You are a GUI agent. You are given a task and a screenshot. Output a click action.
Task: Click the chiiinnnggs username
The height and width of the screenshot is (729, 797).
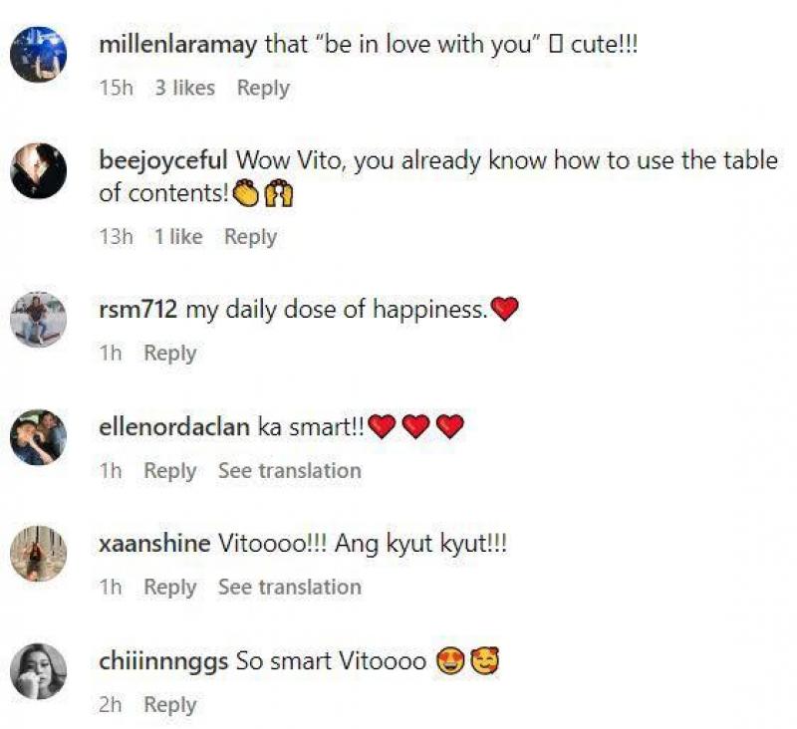tap(164, 661)
